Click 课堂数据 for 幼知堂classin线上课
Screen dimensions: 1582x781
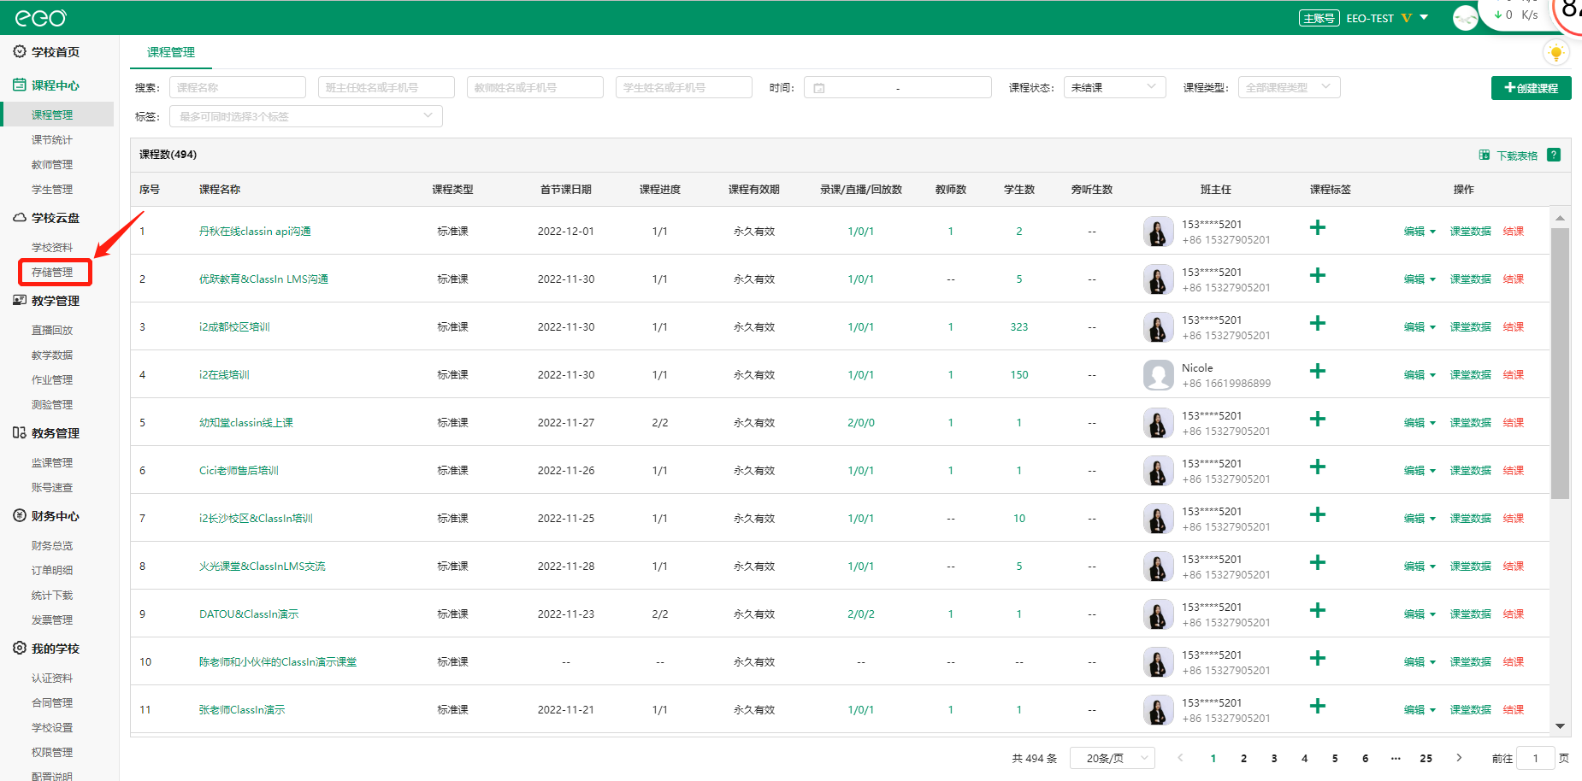click(x=1470, y=423)
